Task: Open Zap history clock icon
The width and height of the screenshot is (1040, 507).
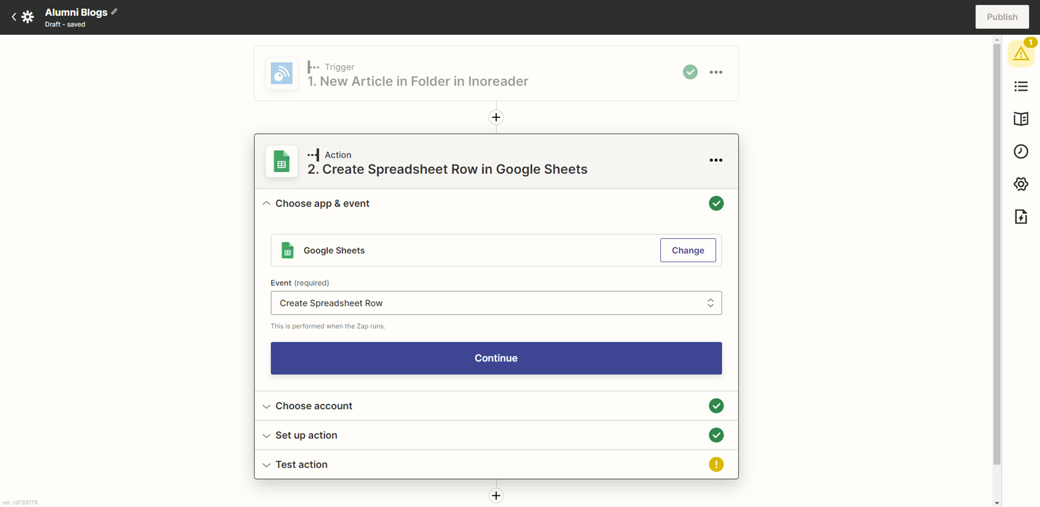Action: pos(1021,152)
